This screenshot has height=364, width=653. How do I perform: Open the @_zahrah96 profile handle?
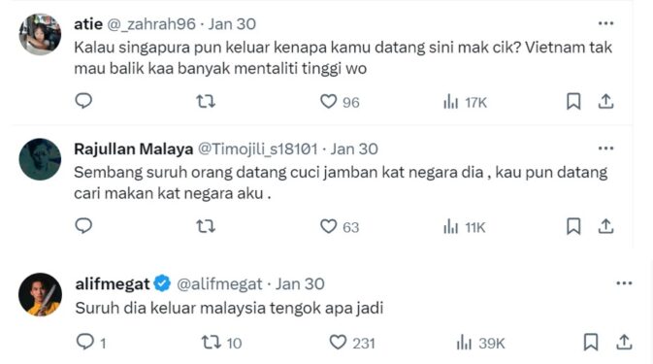pos(151,24)
